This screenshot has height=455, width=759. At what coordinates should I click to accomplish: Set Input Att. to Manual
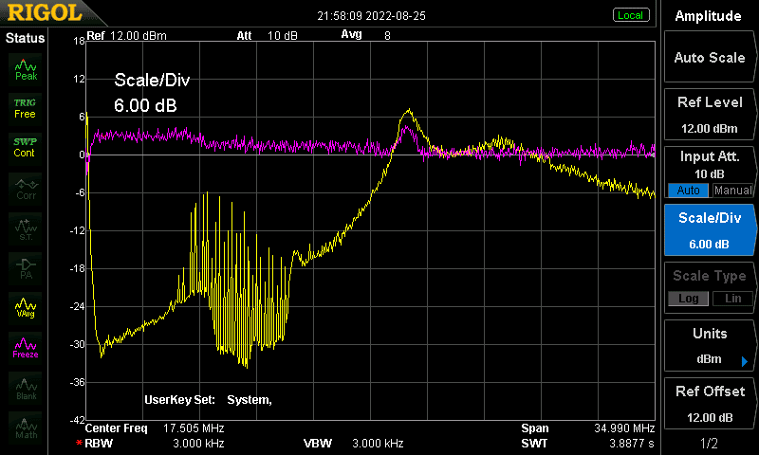tap(732, 190)
